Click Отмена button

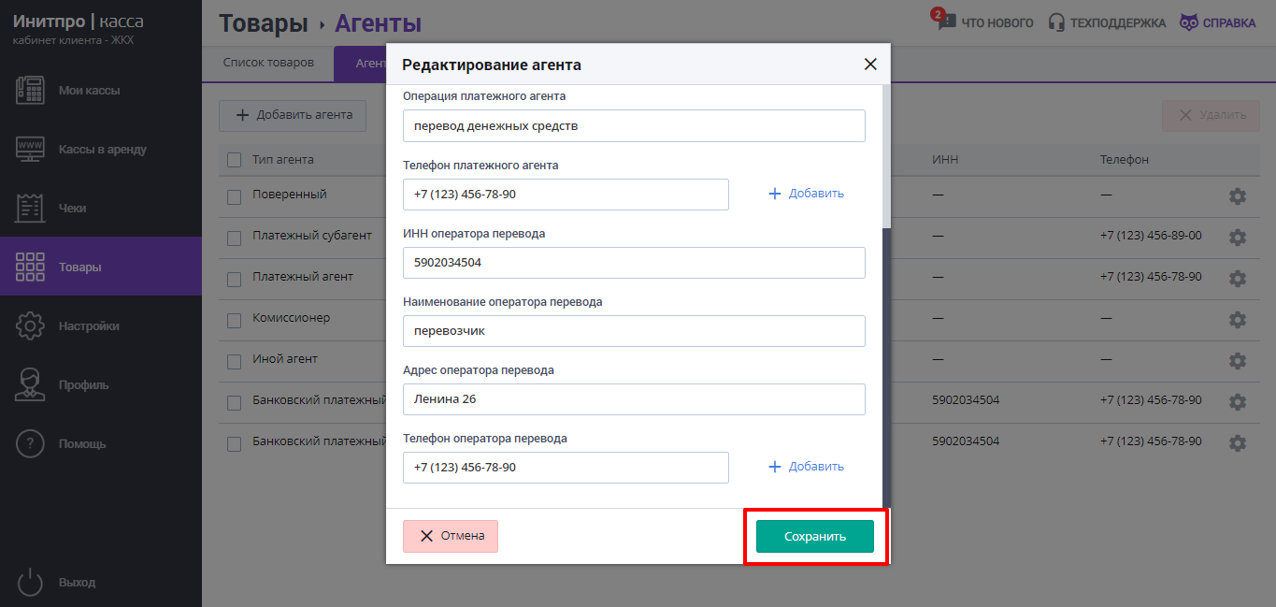pyautogui.click(x=451, y=536)
